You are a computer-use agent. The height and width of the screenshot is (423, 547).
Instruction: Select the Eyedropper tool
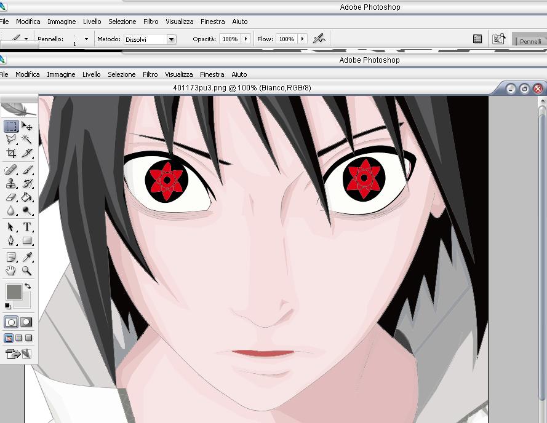click(x=27, y=256)
